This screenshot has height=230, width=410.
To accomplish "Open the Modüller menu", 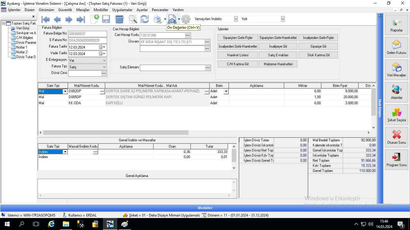I will [101, 10].
